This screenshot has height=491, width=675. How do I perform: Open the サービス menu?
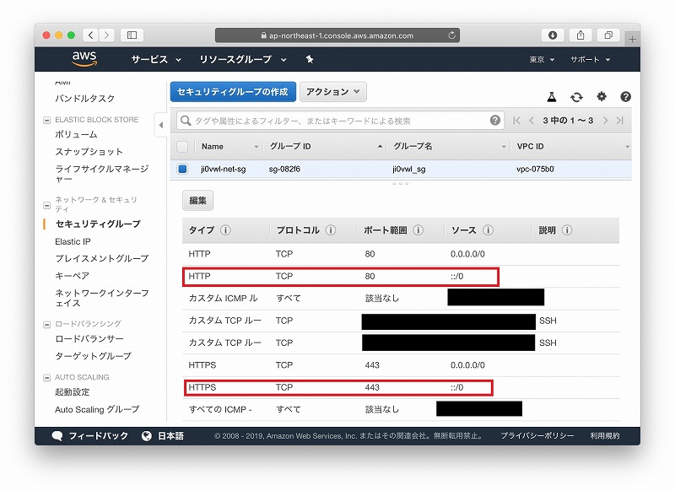tap(156, 60)
